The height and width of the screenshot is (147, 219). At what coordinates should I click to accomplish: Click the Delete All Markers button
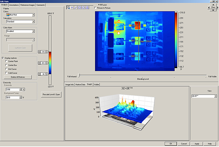pyautogui.click(x=18, y=77)
